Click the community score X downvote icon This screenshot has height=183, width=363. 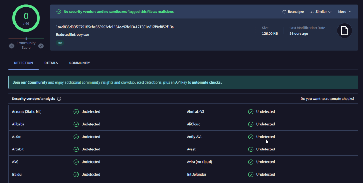(x=11, y=46)
